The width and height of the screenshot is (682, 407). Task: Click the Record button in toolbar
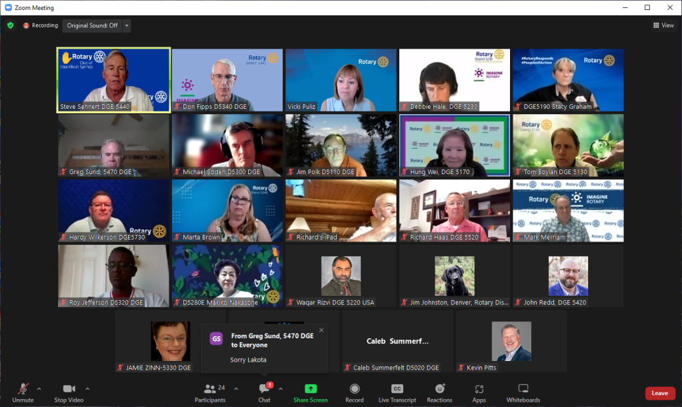(354, 392)
